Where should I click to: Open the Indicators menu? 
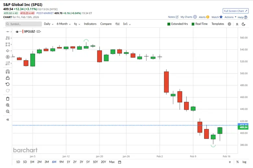(x=90, y=24)
